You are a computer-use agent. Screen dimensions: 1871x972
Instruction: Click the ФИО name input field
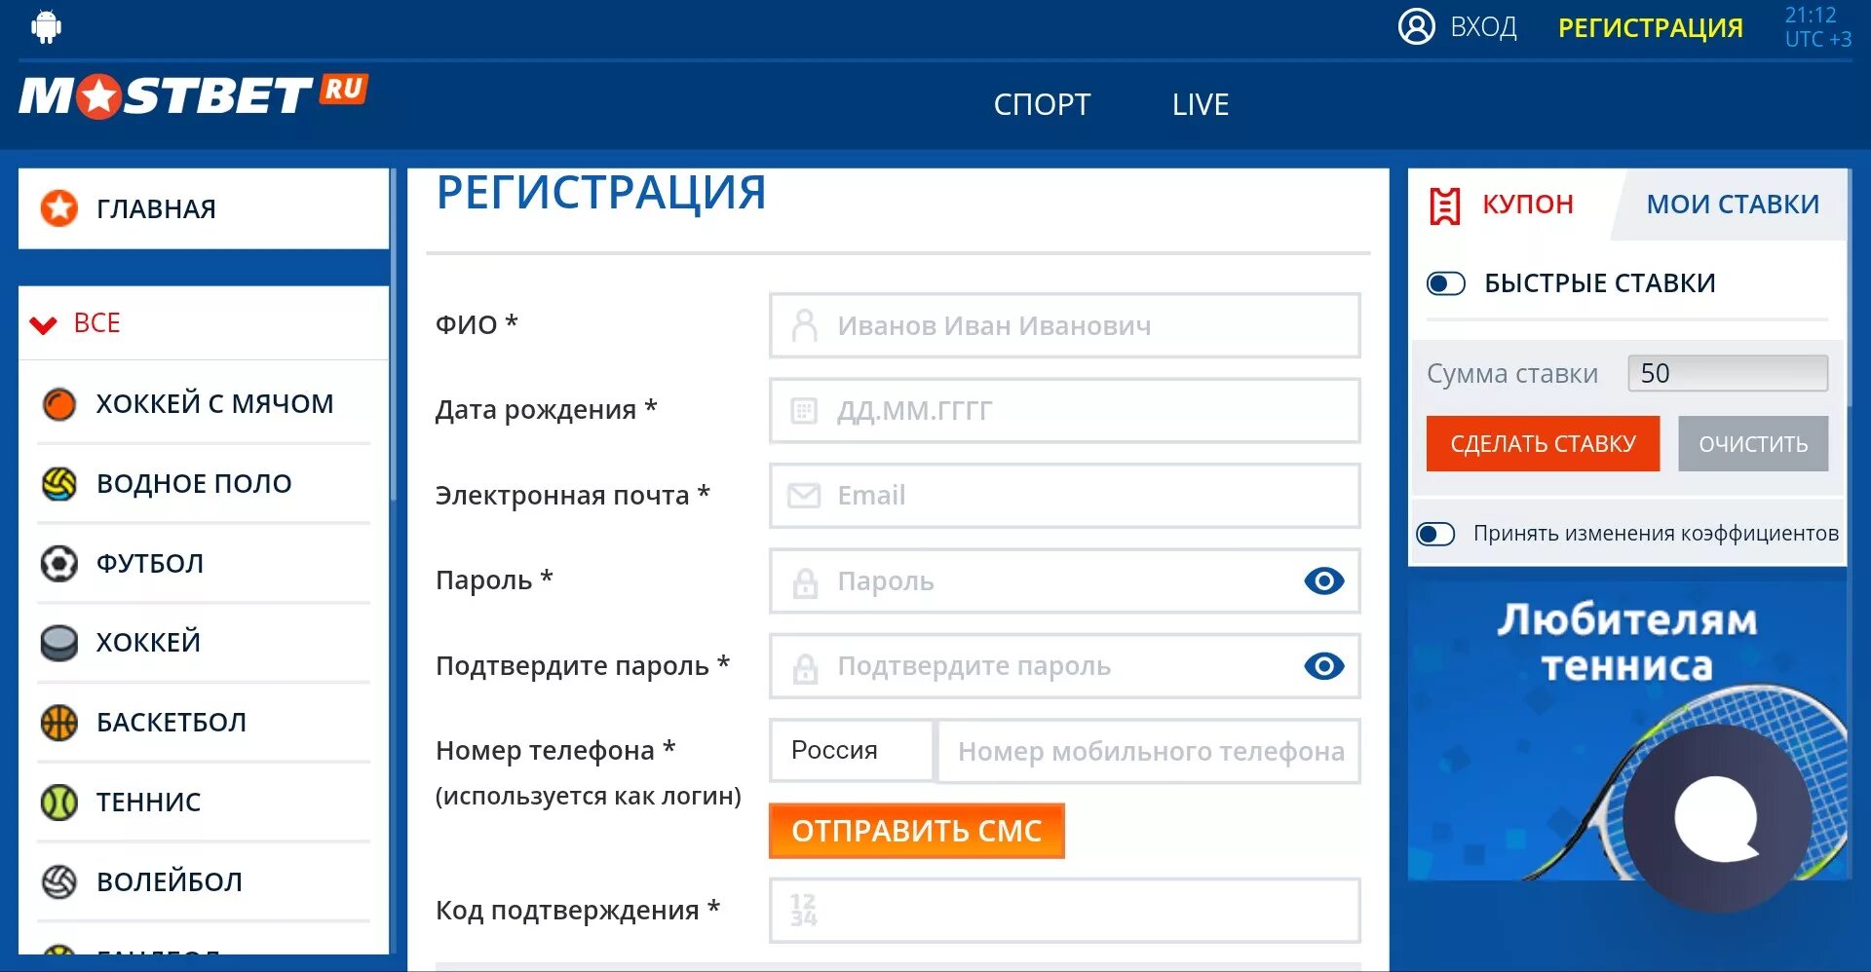(1064, 325)
